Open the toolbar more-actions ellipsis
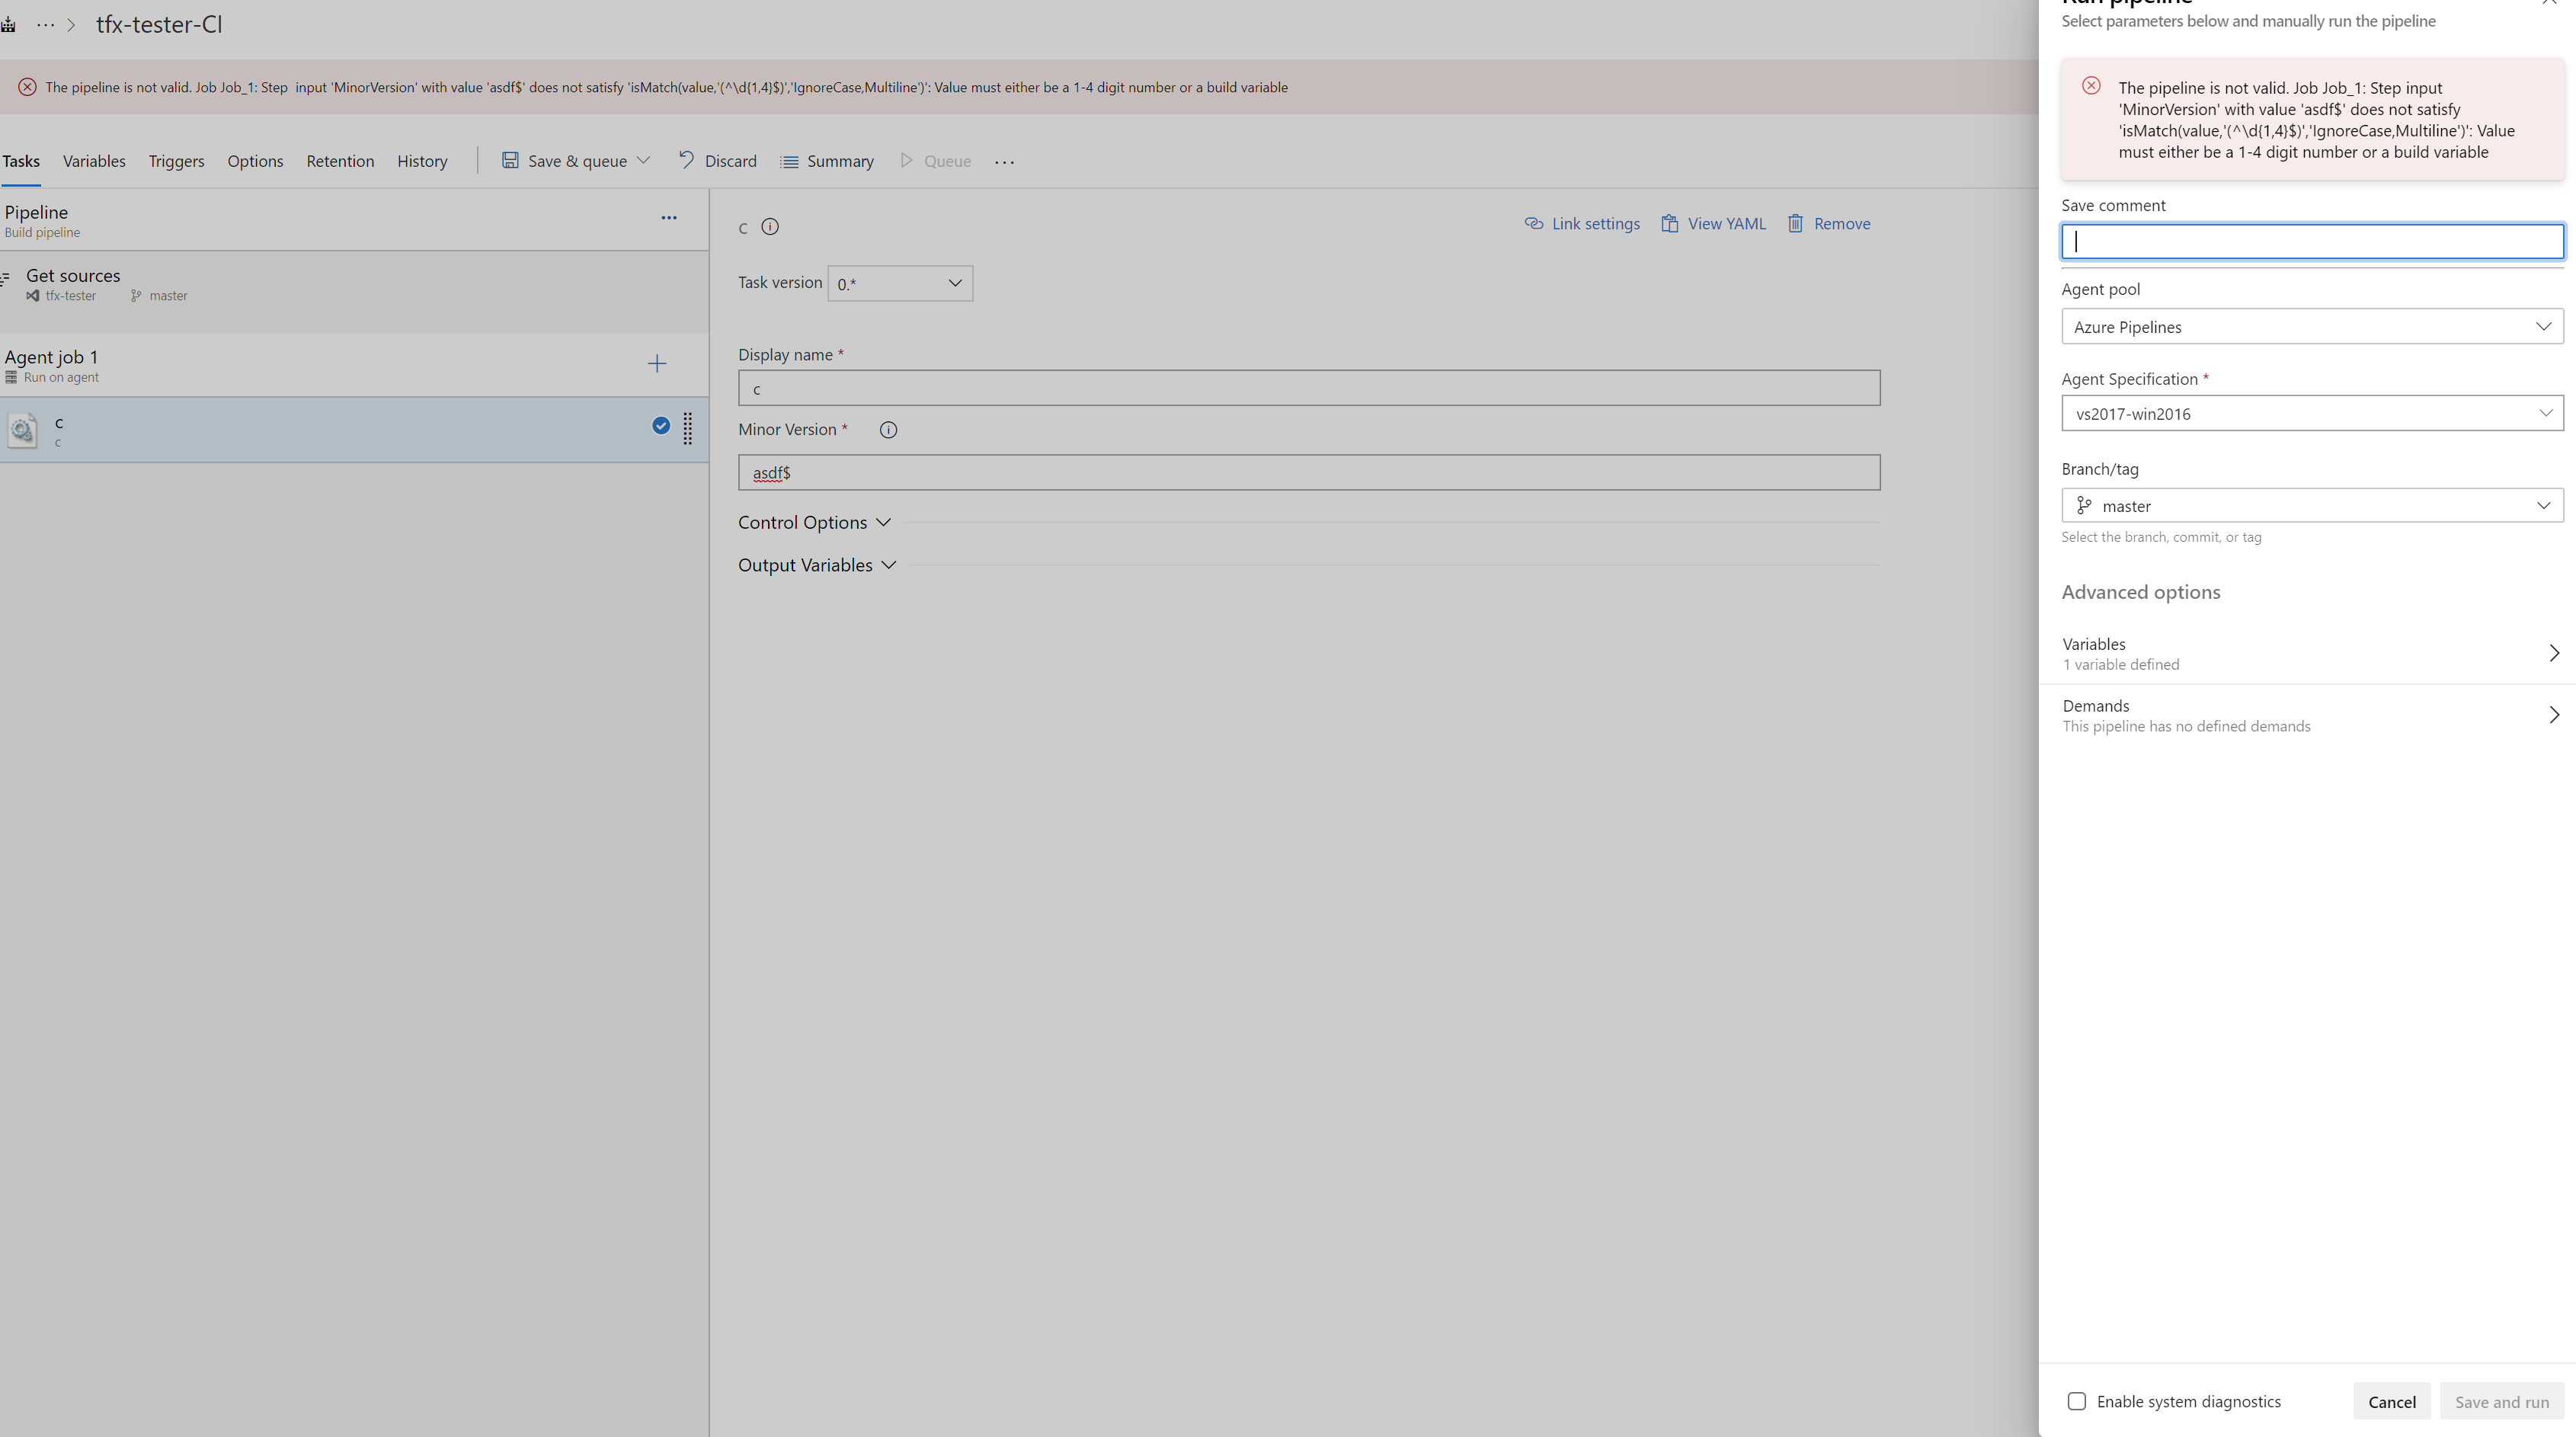Image resolution: width=2576 pixels, height=1437 pixels. click(x=1004, y=162)
